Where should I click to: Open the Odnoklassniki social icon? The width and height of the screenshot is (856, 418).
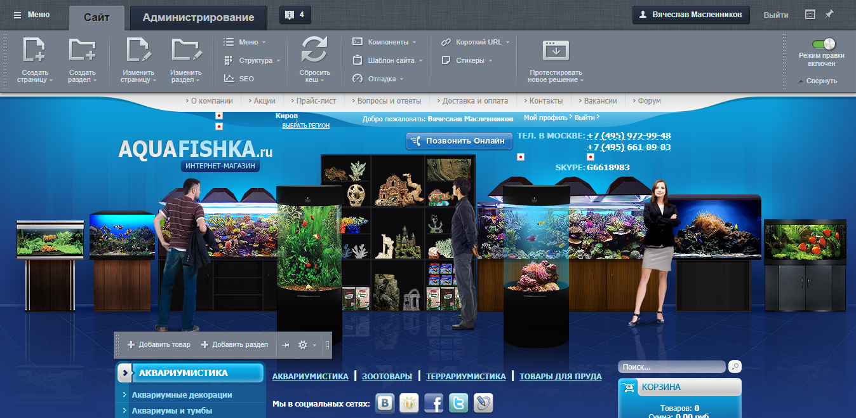tap(409, 403)
